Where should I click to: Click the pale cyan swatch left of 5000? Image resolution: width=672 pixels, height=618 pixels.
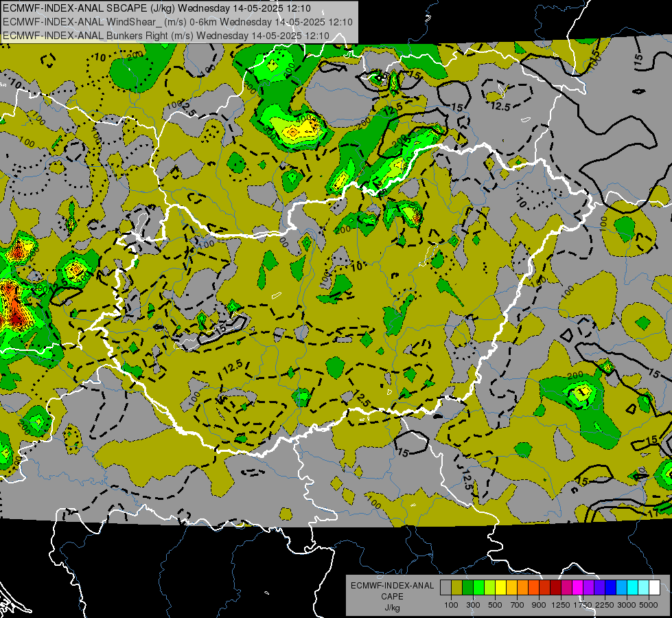pyautogui.click(x=644, y=587)
